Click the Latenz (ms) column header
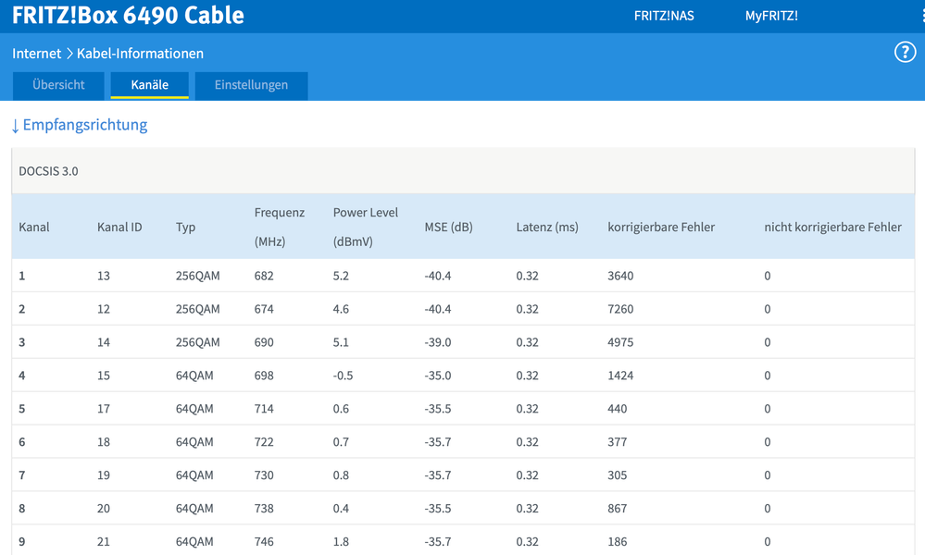The height and width of the screenshot is (555, 925). 547,227
